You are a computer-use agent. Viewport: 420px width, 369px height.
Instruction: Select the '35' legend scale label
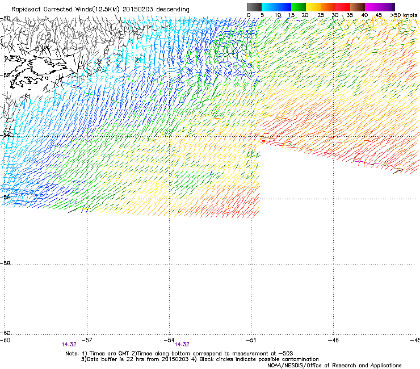(x=350, y=15)
